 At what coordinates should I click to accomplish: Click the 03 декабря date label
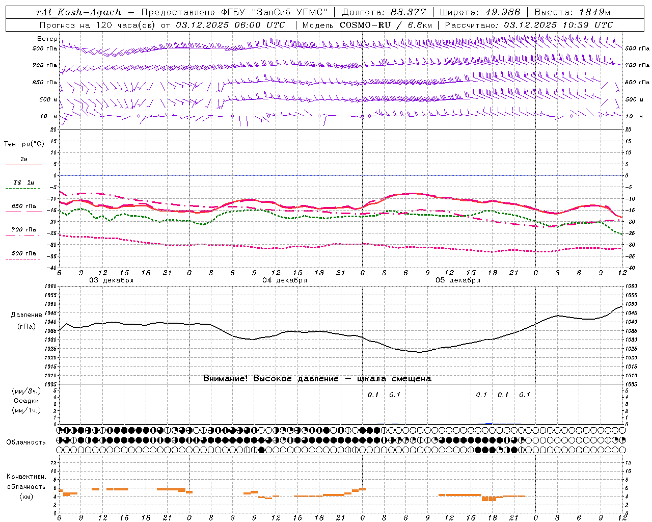[112, 280]
